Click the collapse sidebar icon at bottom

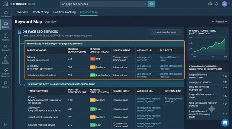pos(6,124)
